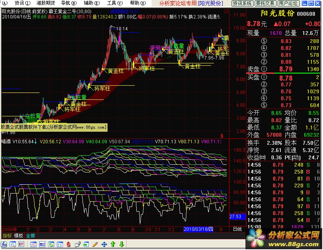Image resolution: width=323 pixels, height=250 pixels.
Task: Click the red square icon at chart top-right
Action: pos(226,11)
